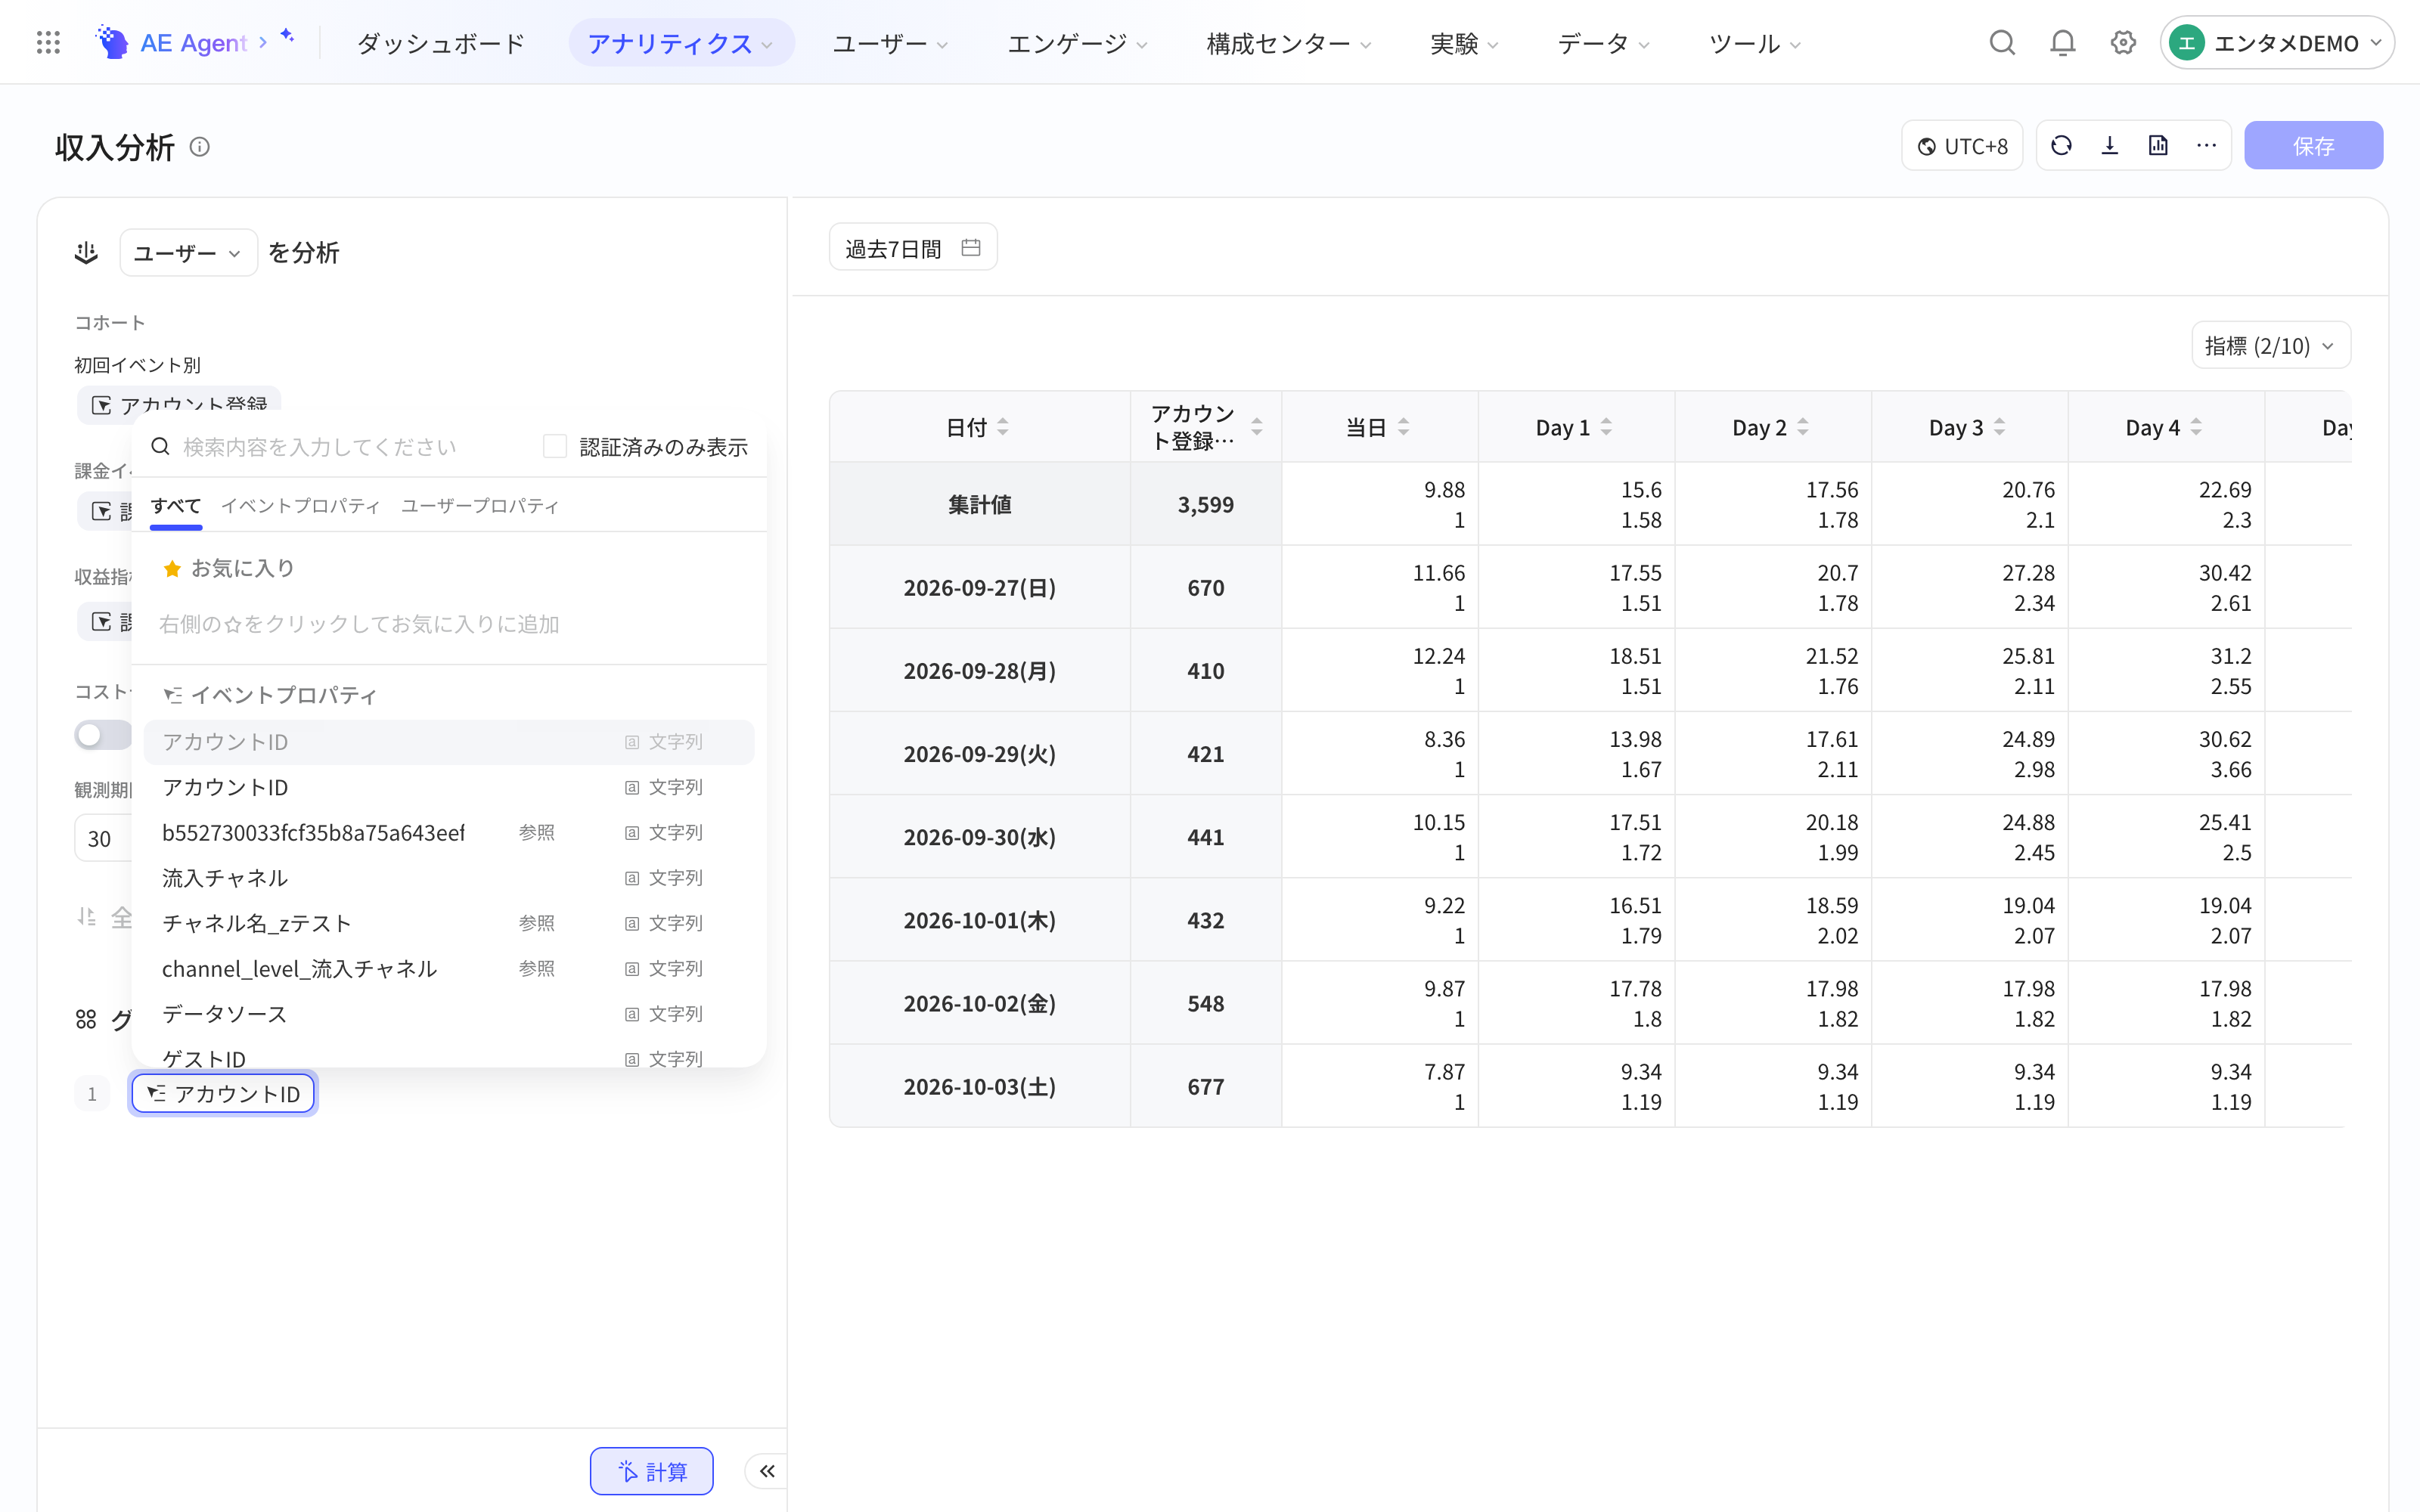Switch to ユーザープロパティ tab
The width and height of the screenshot is (2420, 1512).
[x=480, y=505]
